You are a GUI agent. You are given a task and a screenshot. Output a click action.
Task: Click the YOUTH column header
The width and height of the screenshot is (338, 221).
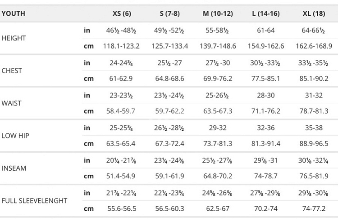14,13
